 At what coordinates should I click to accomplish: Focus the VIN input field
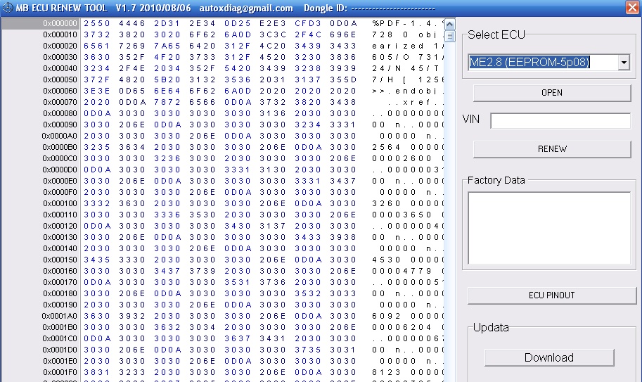pyautogui.click(x=560, y=121)
